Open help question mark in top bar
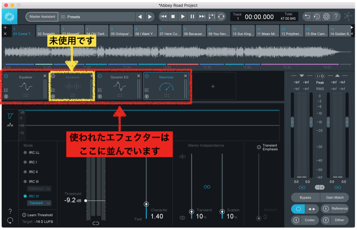This screenshot has width=357, height=230. [336, 16]
